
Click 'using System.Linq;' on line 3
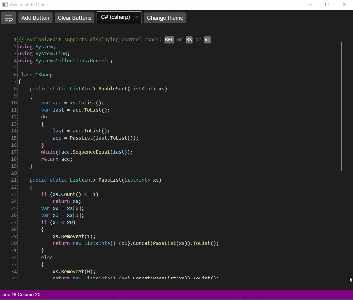(44, 54)
